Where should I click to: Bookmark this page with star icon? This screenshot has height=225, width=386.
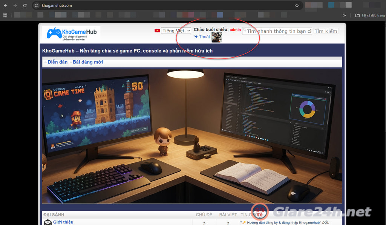pyautogui.click(x=297, y=6)
